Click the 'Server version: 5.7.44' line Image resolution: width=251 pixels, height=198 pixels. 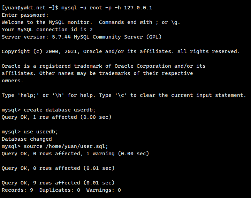click(x=82, y=37)
